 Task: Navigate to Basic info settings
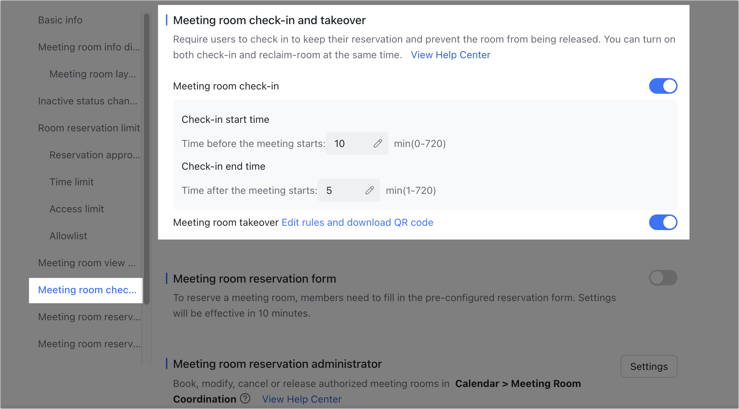click(x=60, y=20)
